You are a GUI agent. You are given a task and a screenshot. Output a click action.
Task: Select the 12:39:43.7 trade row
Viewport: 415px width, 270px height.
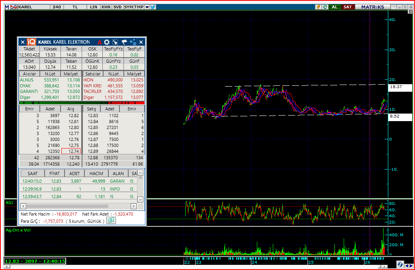click(x=78, y=197)
